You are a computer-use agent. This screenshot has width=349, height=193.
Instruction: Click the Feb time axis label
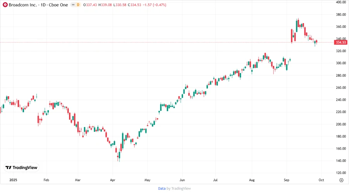pos(46,180)
